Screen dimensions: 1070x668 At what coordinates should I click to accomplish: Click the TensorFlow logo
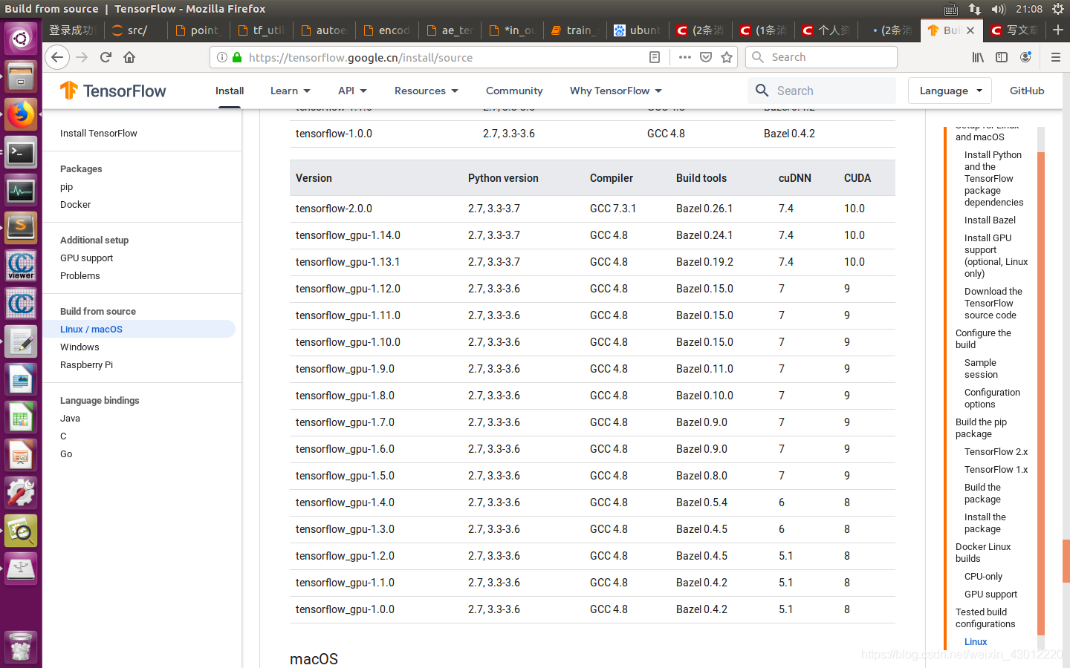coord(113,91)
